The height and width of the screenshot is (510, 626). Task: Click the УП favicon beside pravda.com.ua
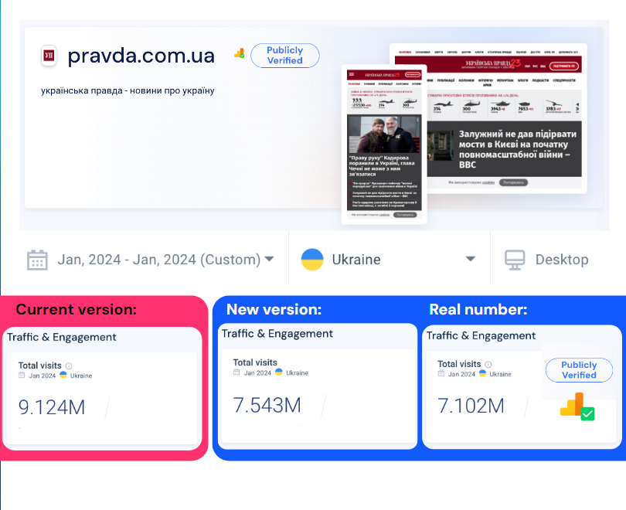click(48, 55)
